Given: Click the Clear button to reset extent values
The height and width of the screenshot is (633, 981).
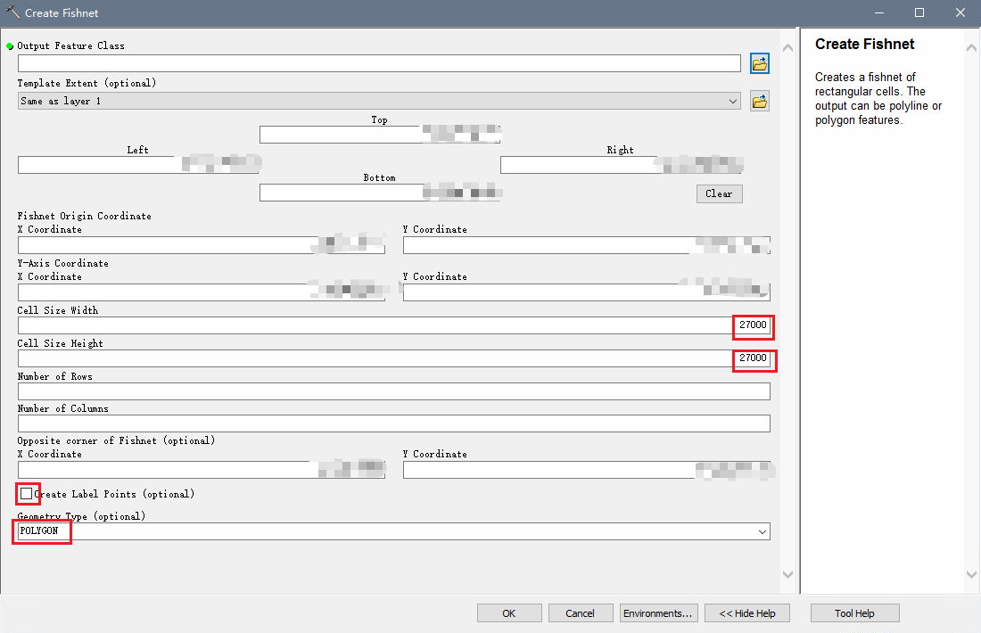Looking at the screenshot, I should click(719, 193).
